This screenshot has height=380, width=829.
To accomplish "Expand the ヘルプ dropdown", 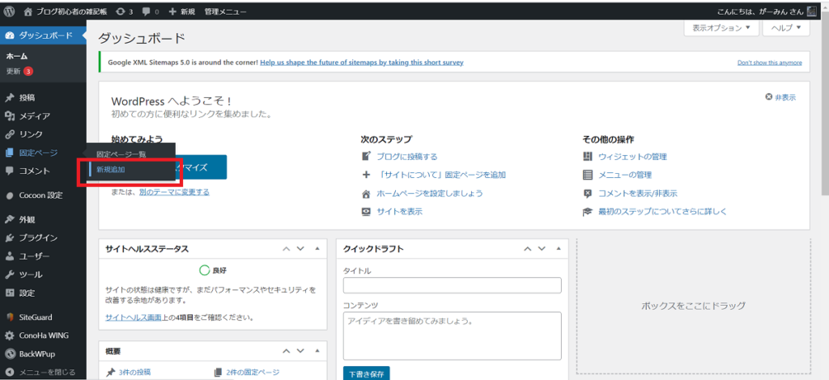I will pos(786,27).
